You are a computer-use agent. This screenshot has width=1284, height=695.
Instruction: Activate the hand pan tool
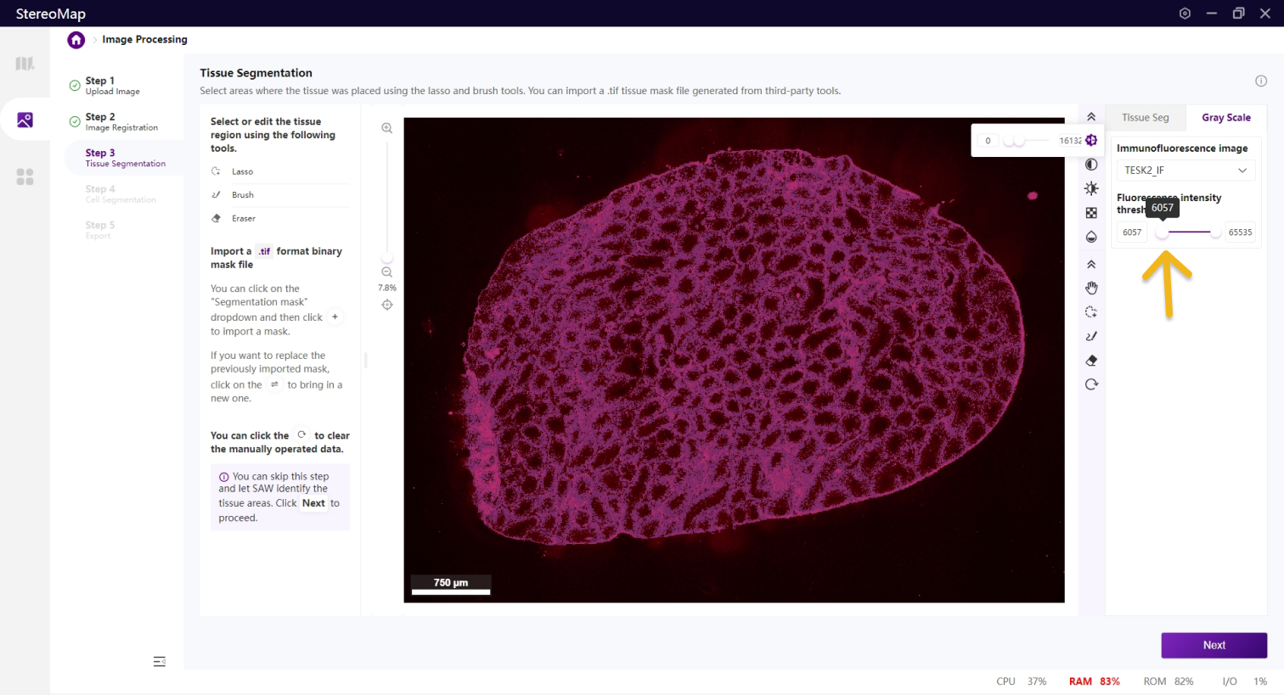(x=1091, y=289)
